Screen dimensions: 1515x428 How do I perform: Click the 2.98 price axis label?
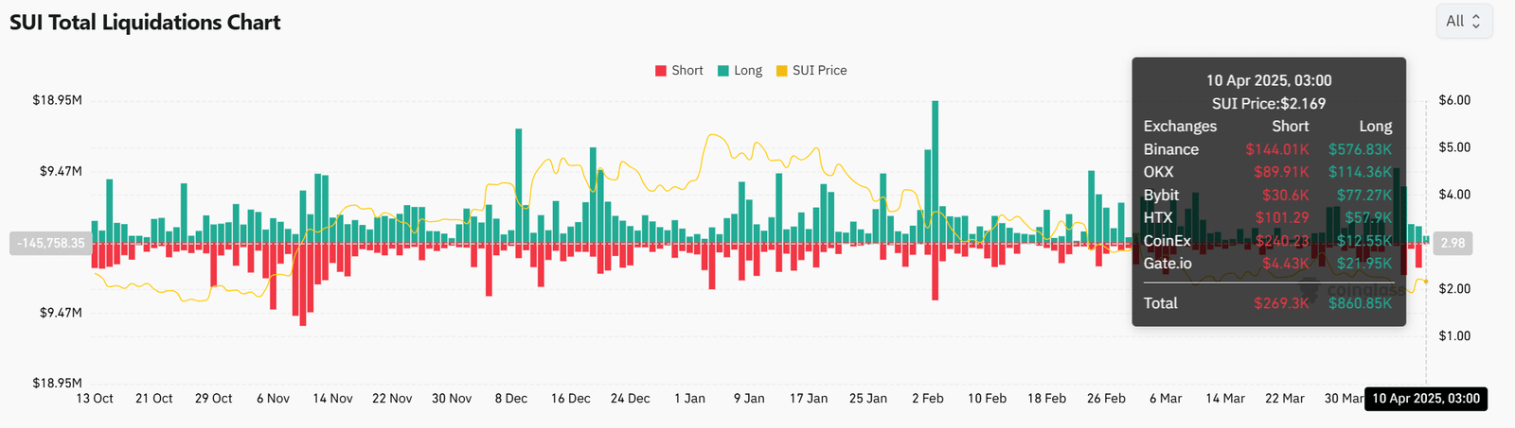click(1453, 243)
